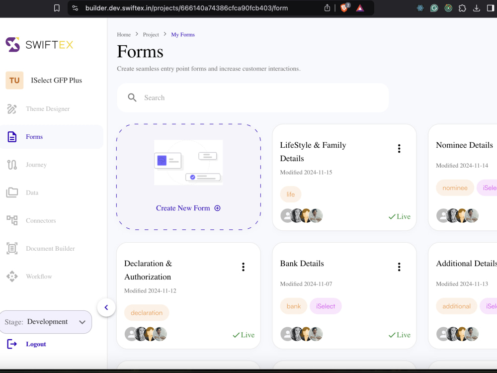
Task: Open Document Builder in the sidebar
Action: [50, 248]
